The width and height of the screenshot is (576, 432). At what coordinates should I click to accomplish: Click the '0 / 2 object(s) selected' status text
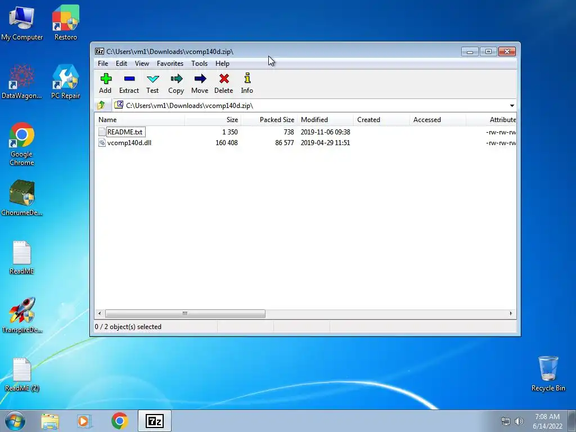click(x=128, y=327)
